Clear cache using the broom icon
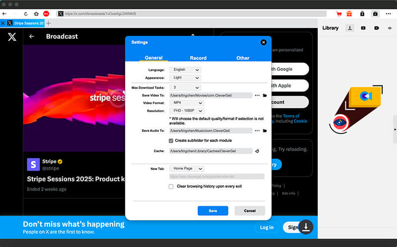 tap(257, 151)
